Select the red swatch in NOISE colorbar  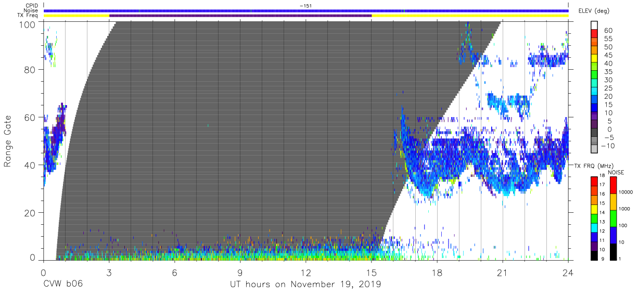[x=613, y=185]
